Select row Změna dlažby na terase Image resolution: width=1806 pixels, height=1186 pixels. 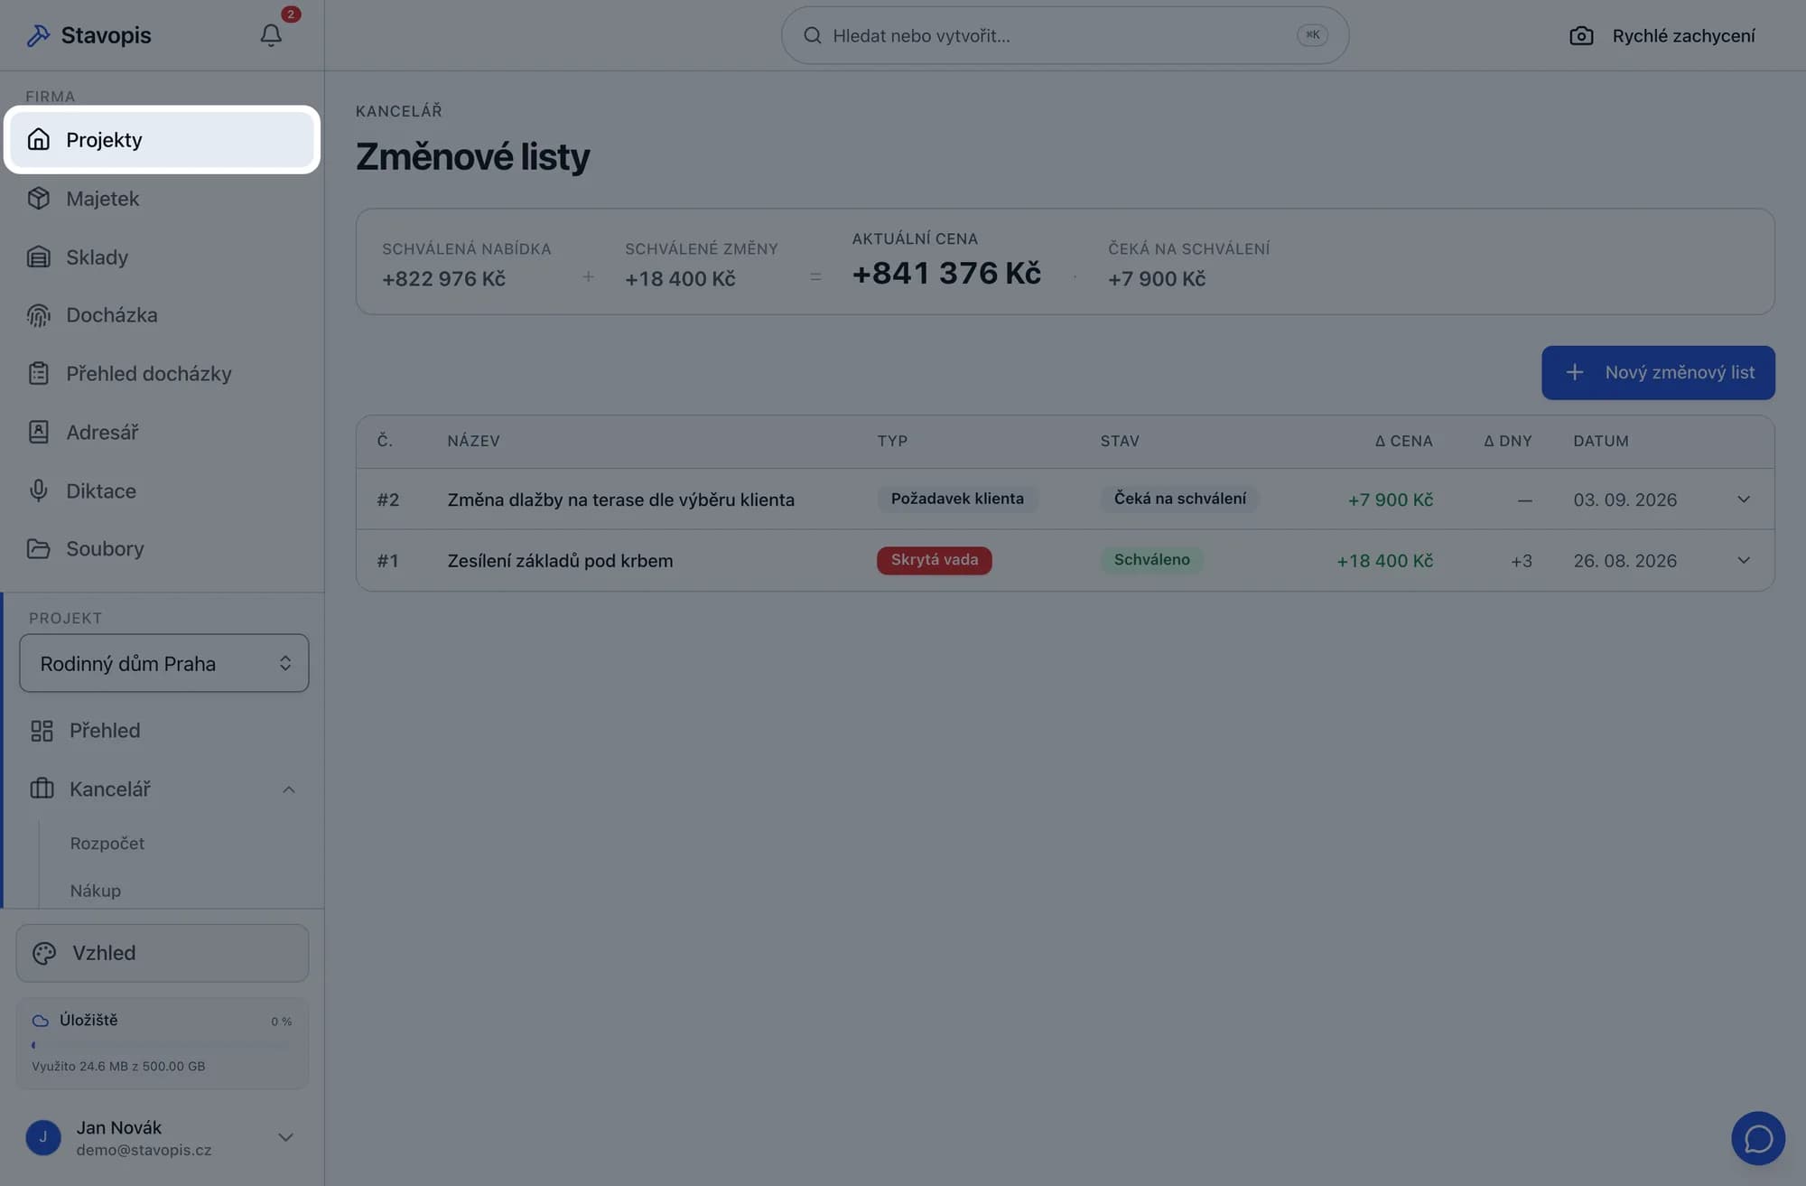[x=1066, y=500]
